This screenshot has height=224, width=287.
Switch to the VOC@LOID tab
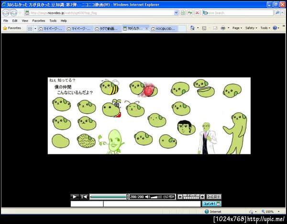pyautogui.click(x=164, y=29)
